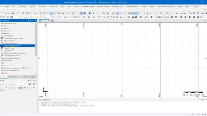207x116 pixels.
Task: Switch to the Свойства tab
Action: tap(24, 77)
